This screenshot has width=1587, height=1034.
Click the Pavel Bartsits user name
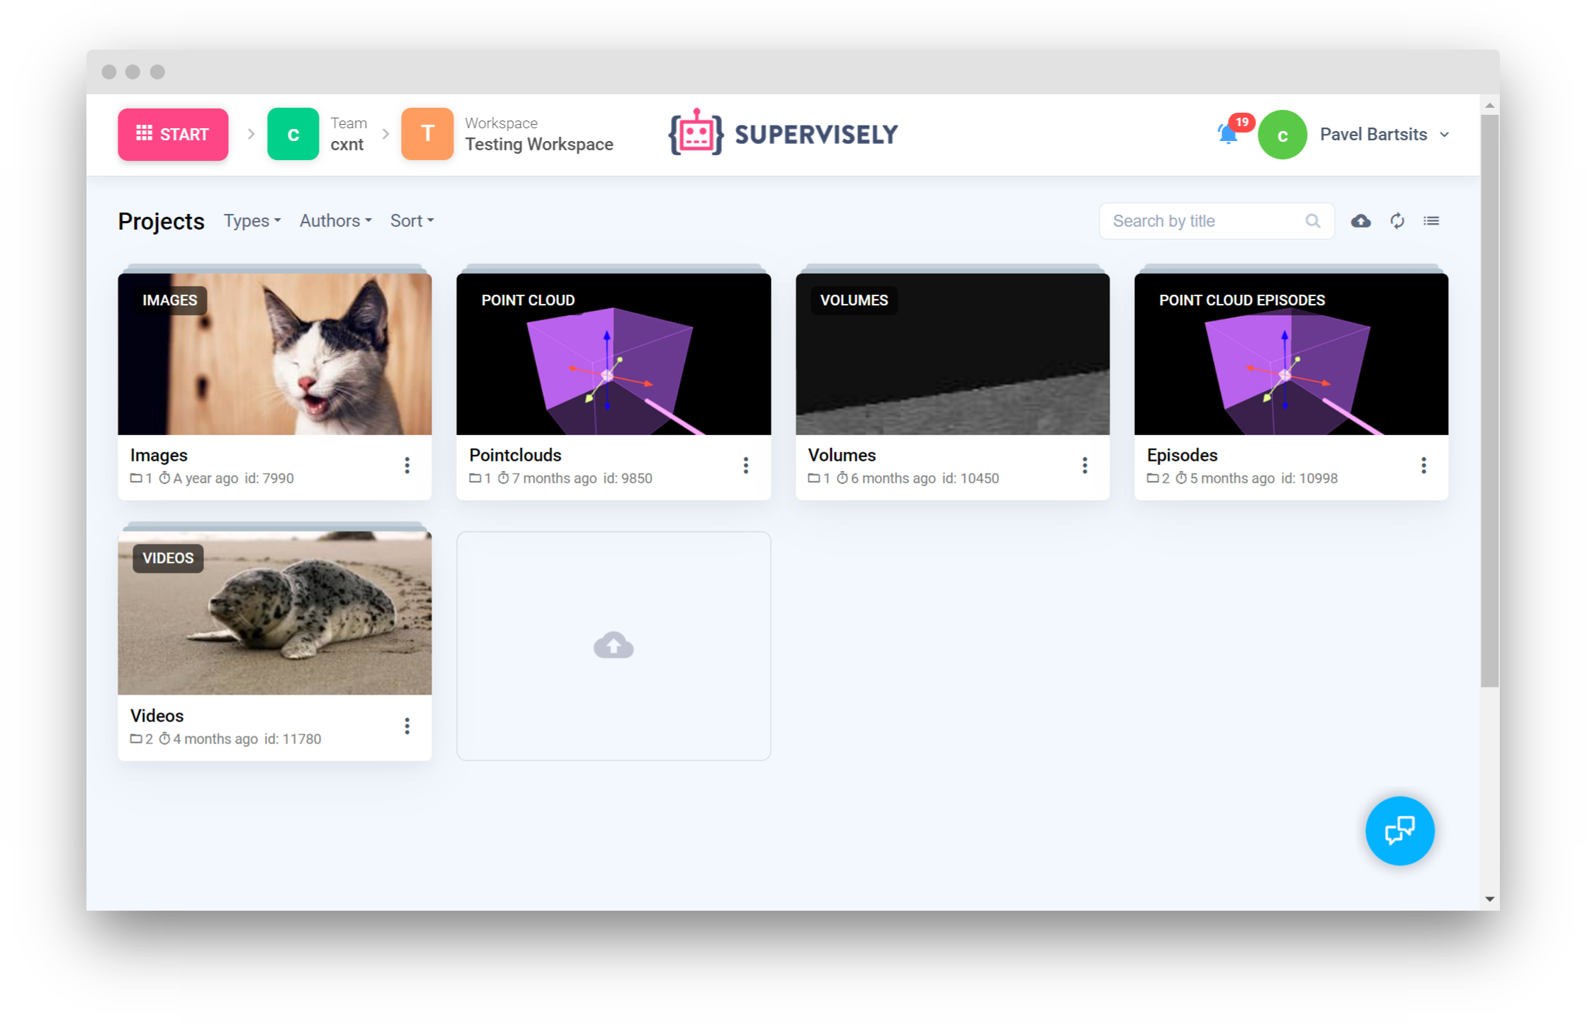tap(1373, 135)
